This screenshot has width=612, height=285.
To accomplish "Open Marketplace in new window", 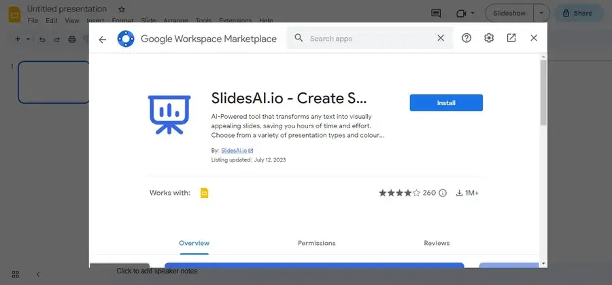I will 511,38.
